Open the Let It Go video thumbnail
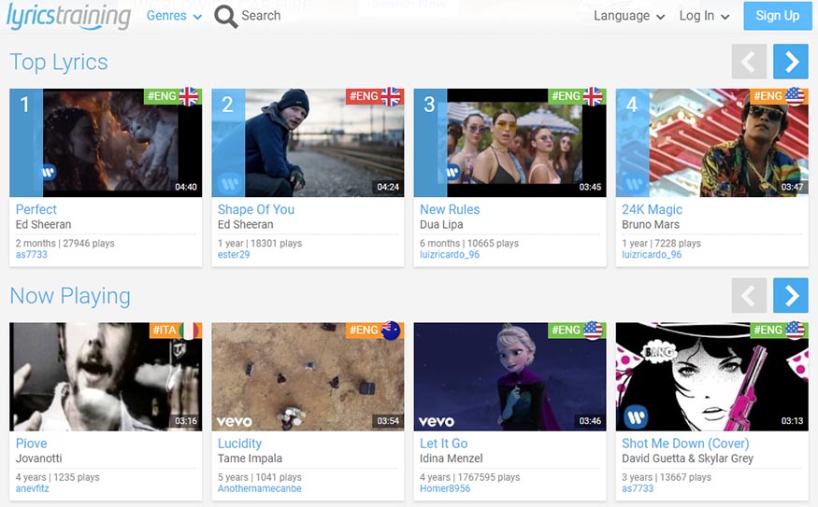The image size is (818, 507). 509,376
